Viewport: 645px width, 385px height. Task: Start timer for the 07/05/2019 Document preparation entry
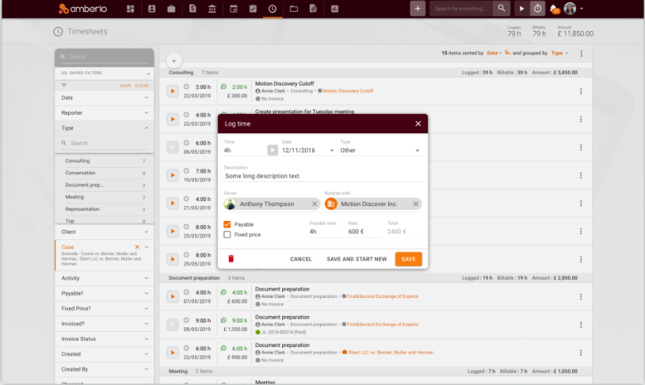point(173,296)
